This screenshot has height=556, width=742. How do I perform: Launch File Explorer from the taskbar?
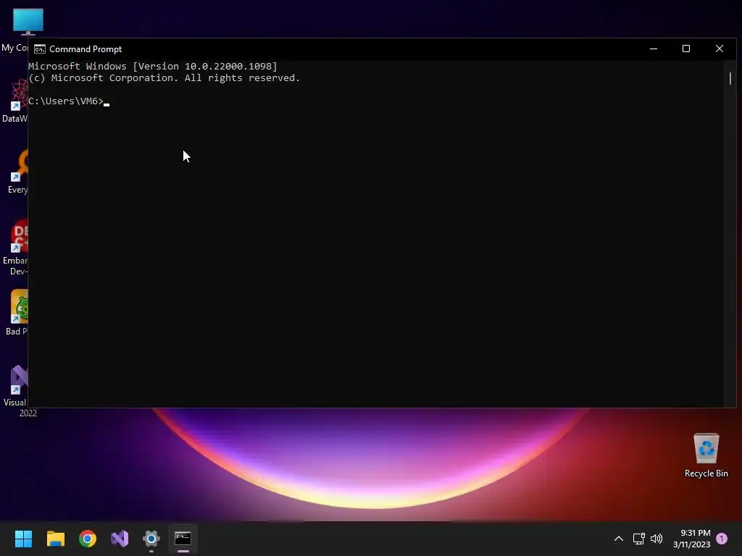point(55,539)
